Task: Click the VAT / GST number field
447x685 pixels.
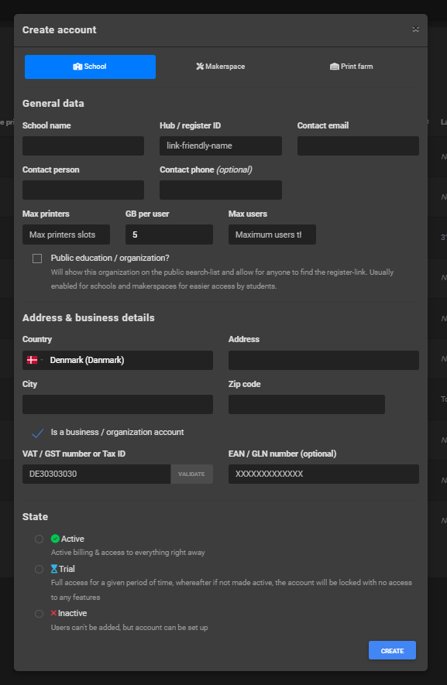Action: tap(97, 474)
